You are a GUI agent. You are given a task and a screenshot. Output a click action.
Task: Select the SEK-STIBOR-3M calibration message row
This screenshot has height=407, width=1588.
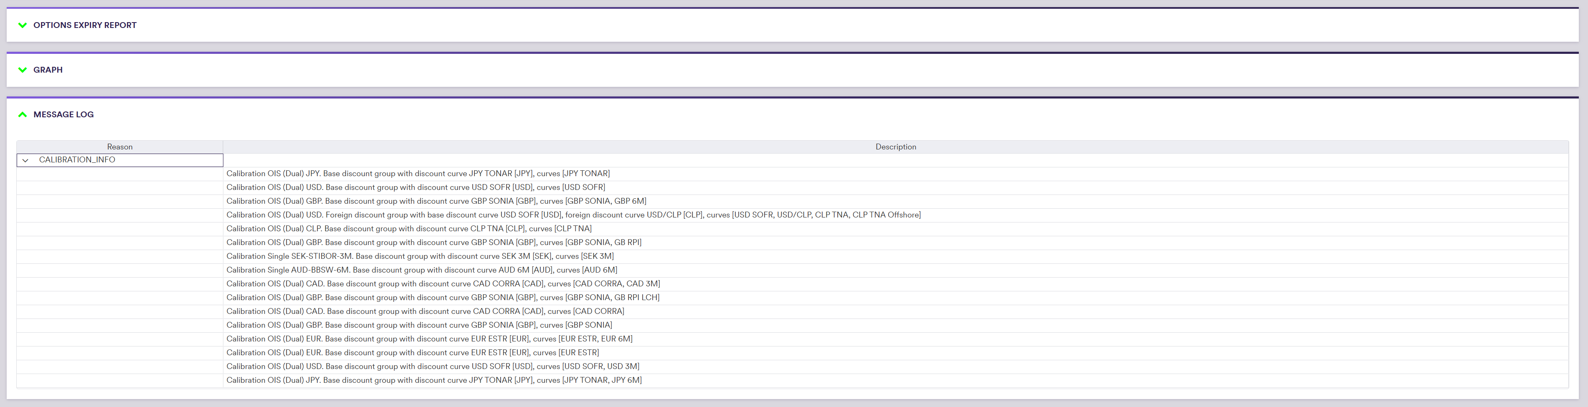[420, 257]
